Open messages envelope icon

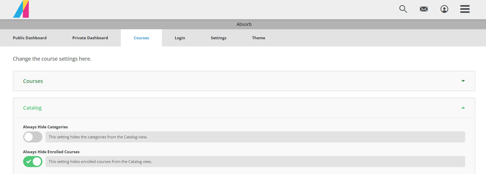pyautogui.click(x=424, y=9)
